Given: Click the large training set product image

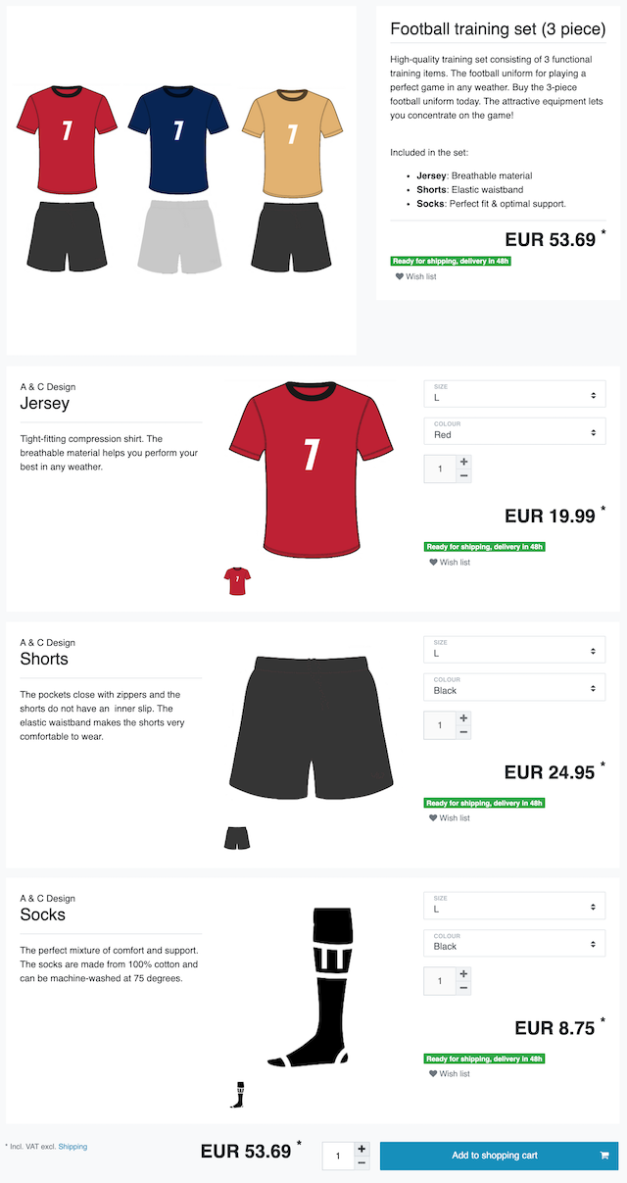Looking at the screenshot, I should (181, 181).
